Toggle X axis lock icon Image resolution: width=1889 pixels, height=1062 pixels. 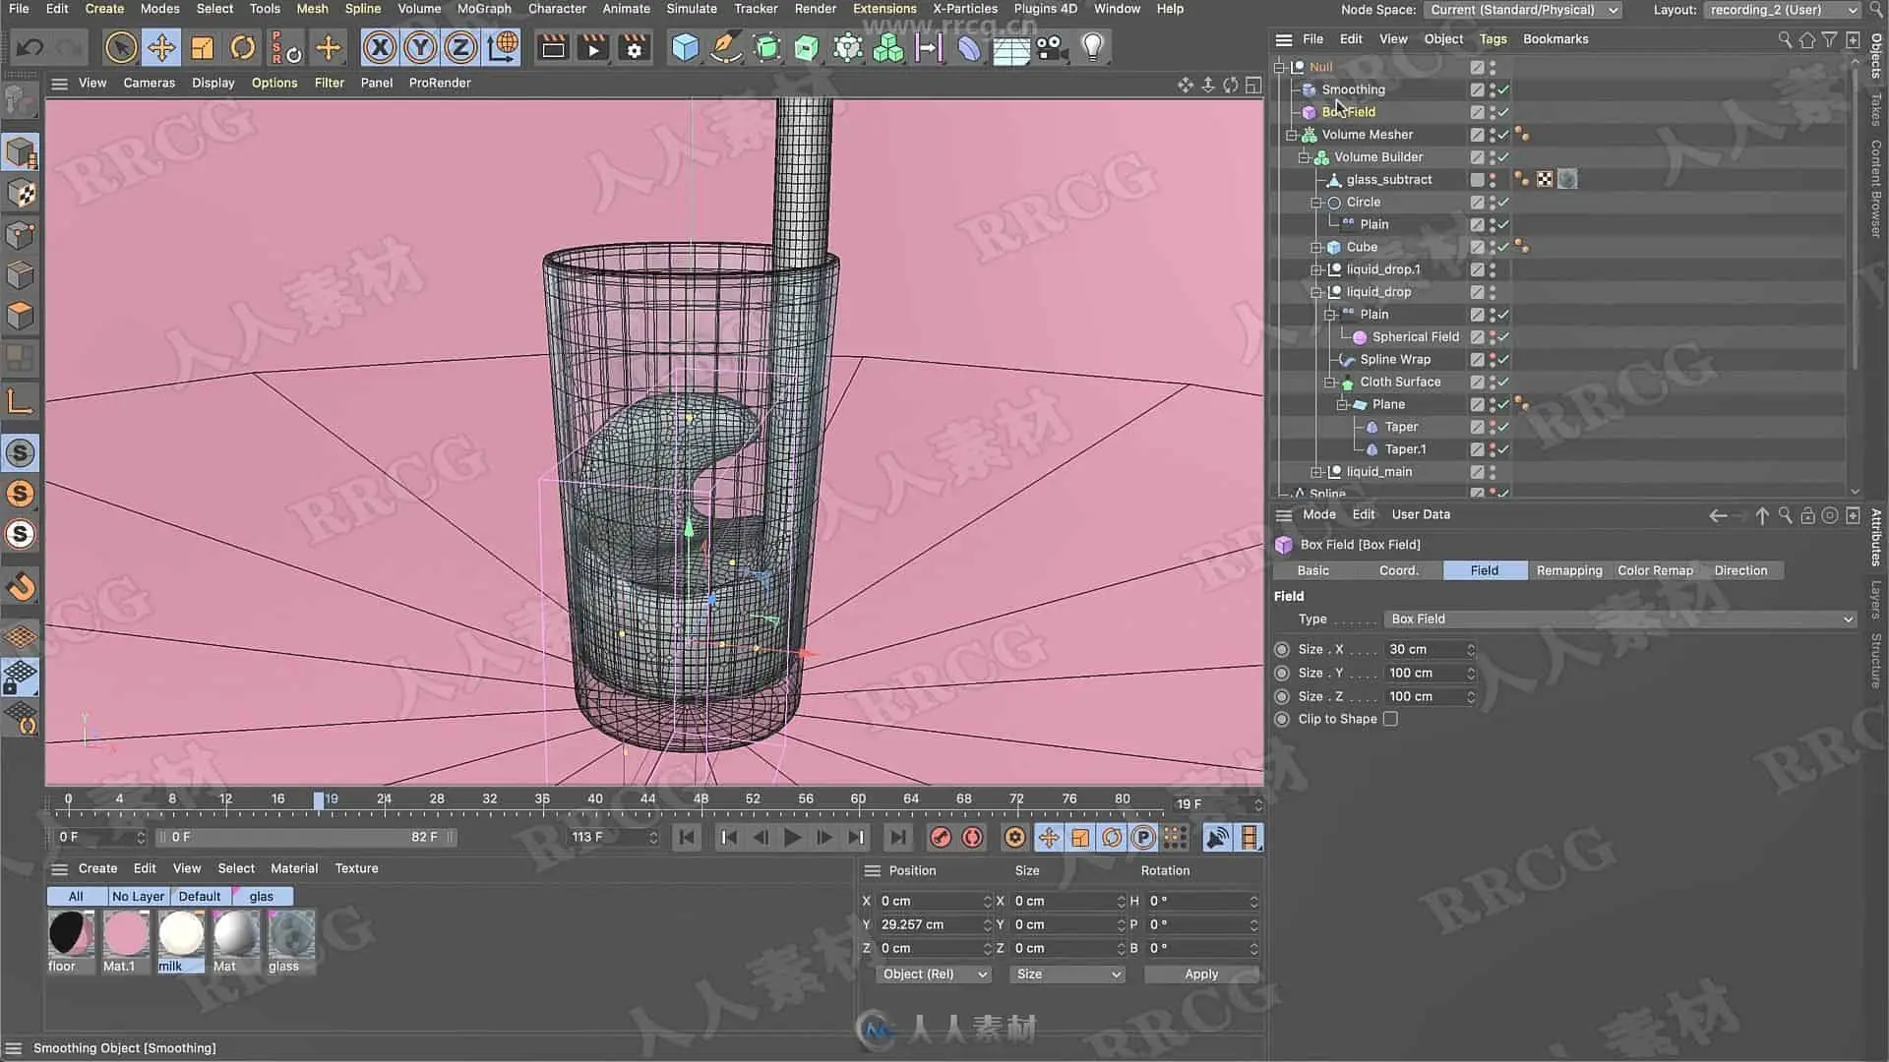click(380, 47)
